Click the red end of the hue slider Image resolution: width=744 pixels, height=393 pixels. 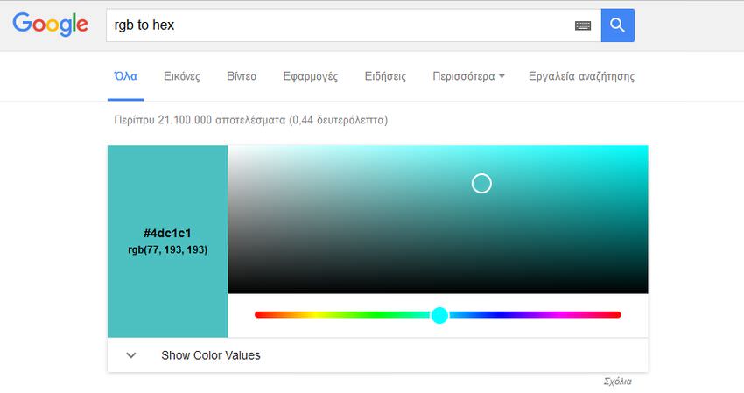pos(260,315)
